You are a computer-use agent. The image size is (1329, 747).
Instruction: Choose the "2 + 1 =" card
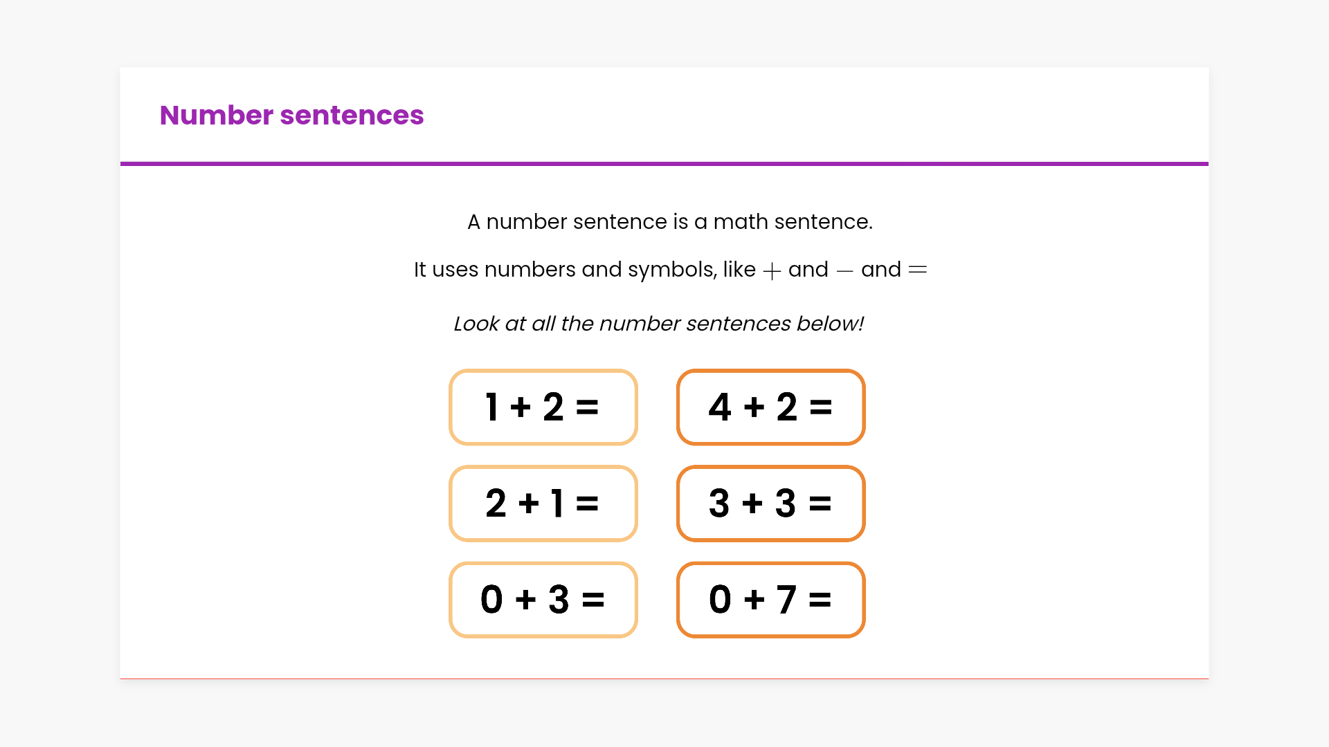[543, 503]
